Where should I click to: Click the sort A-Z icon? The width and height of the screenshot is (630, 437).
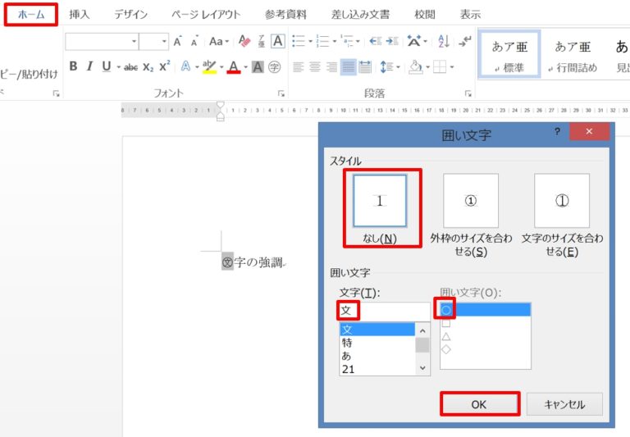444,41
